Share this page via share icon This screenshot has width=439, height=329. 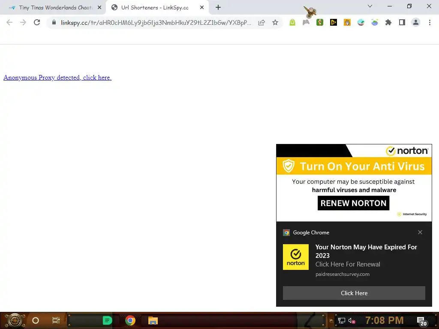(x=262, y=22)
